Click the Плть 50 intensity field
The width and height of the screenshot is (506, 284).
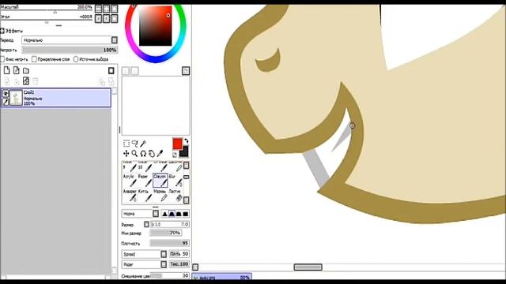point(179,254)
